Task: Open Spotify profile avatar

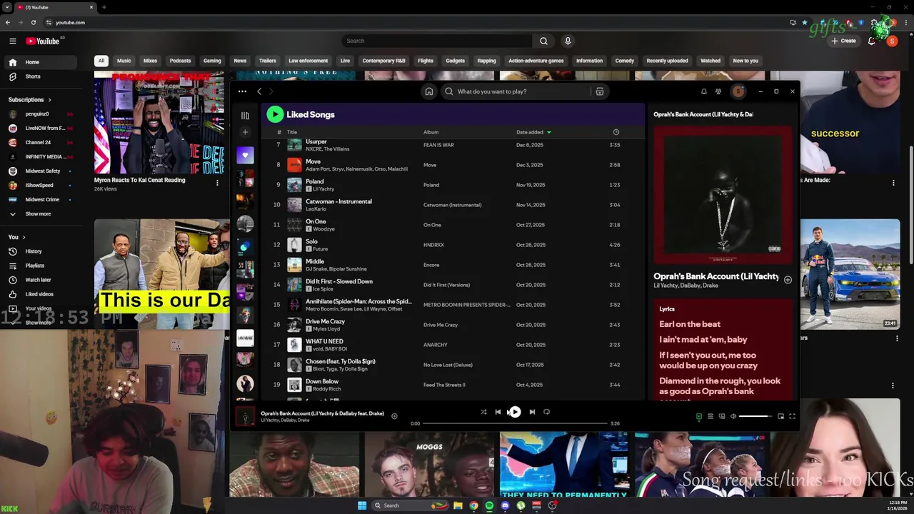Action: tap(738, 91)
